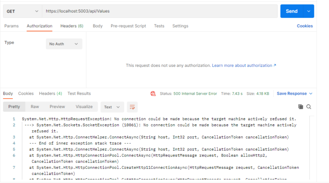Open the No Auth type dropdown
329x183 pixels.
pos(64,44)
